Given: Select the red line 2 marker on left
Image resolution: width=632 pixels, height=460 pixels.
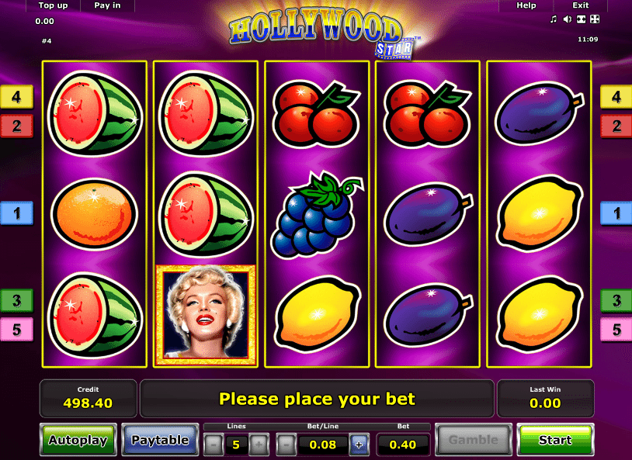Looking at the screenshot, I should [x=16, y=126].
